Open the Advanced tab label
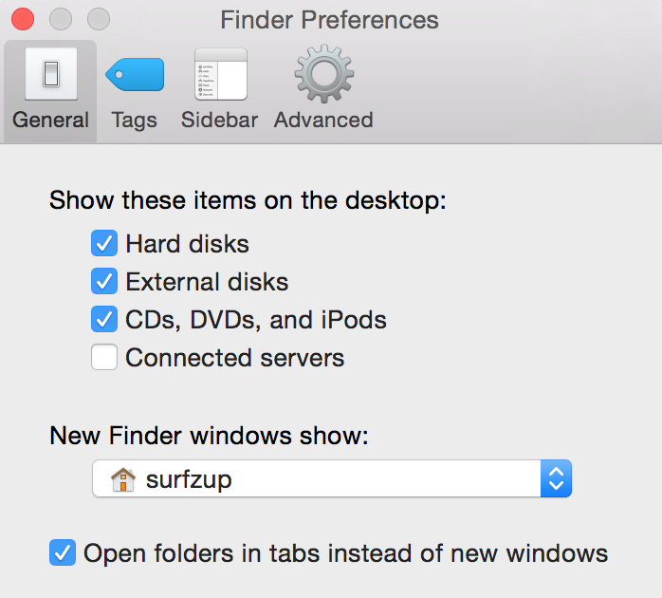This screenshot has height=598, width=662. 323,121
